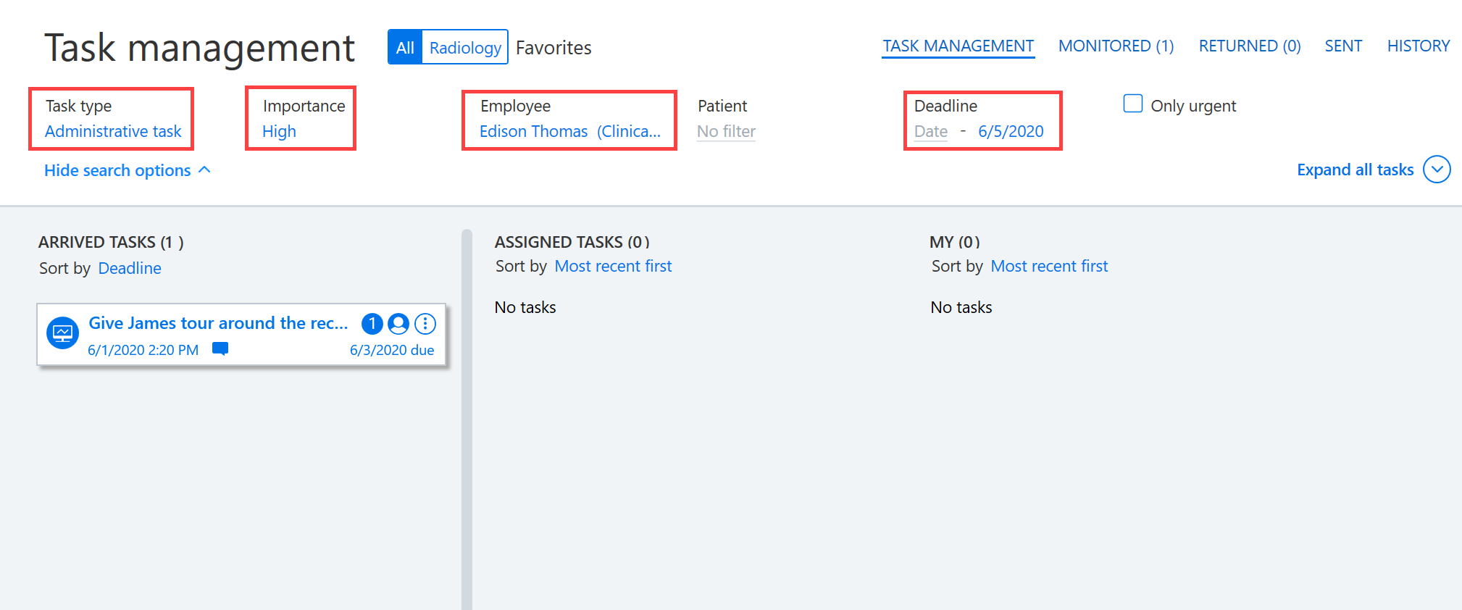Switch to the SENT tab
The image size is (1462, 610).
[x=1343, y=46]
